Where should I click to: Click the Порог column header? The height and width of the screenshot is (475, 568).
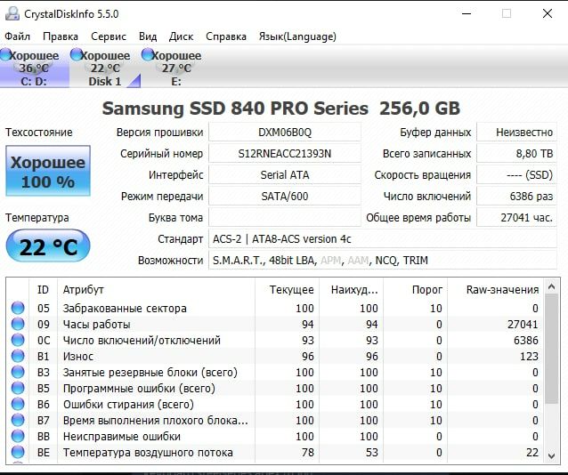pos(416,290)
